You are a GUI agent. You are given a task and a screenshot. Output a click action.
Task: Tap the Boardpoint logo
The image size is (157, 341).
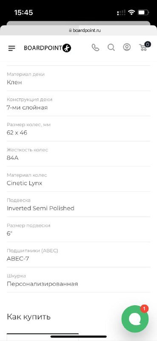coord(48,48)
